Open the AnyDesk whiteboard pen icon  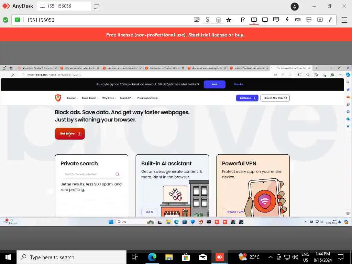[331, 20]
